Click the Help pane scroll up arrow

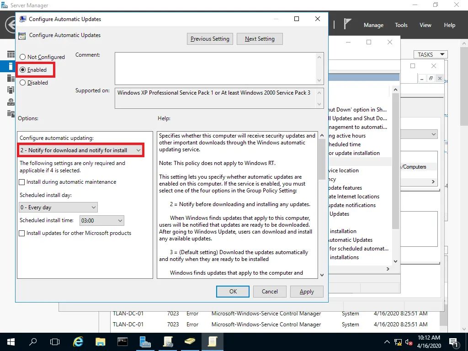[x=322, y=135]
